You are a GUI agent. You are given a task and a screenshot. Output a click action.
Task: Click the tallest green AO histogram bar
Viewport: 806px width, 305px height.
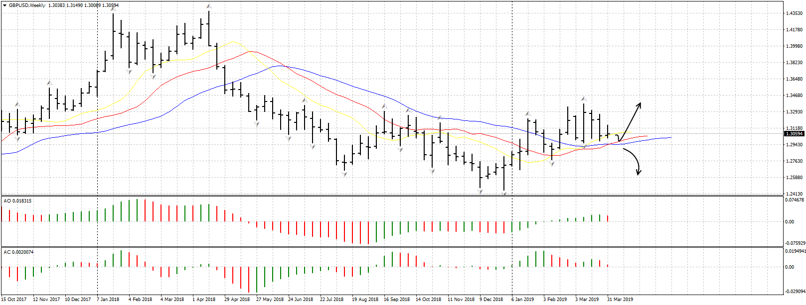click(137, 210)
